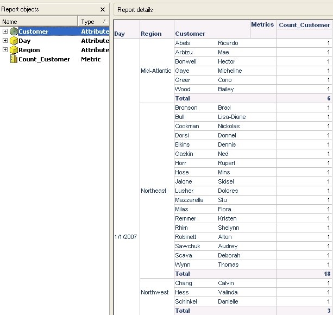Click customer first name Bailey

pyautogui.click(x=226, y=89)
